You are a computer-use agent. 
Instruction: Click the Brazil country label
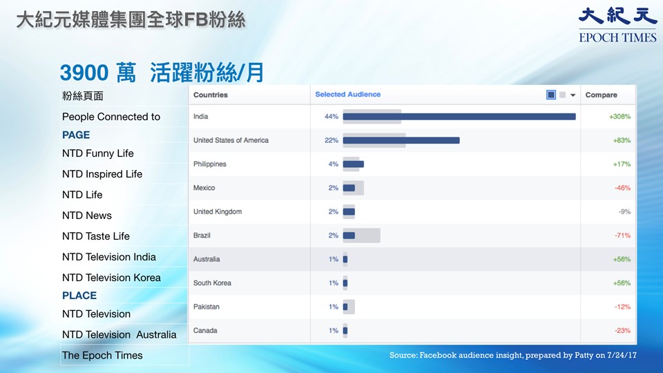[x=202, y=235]
